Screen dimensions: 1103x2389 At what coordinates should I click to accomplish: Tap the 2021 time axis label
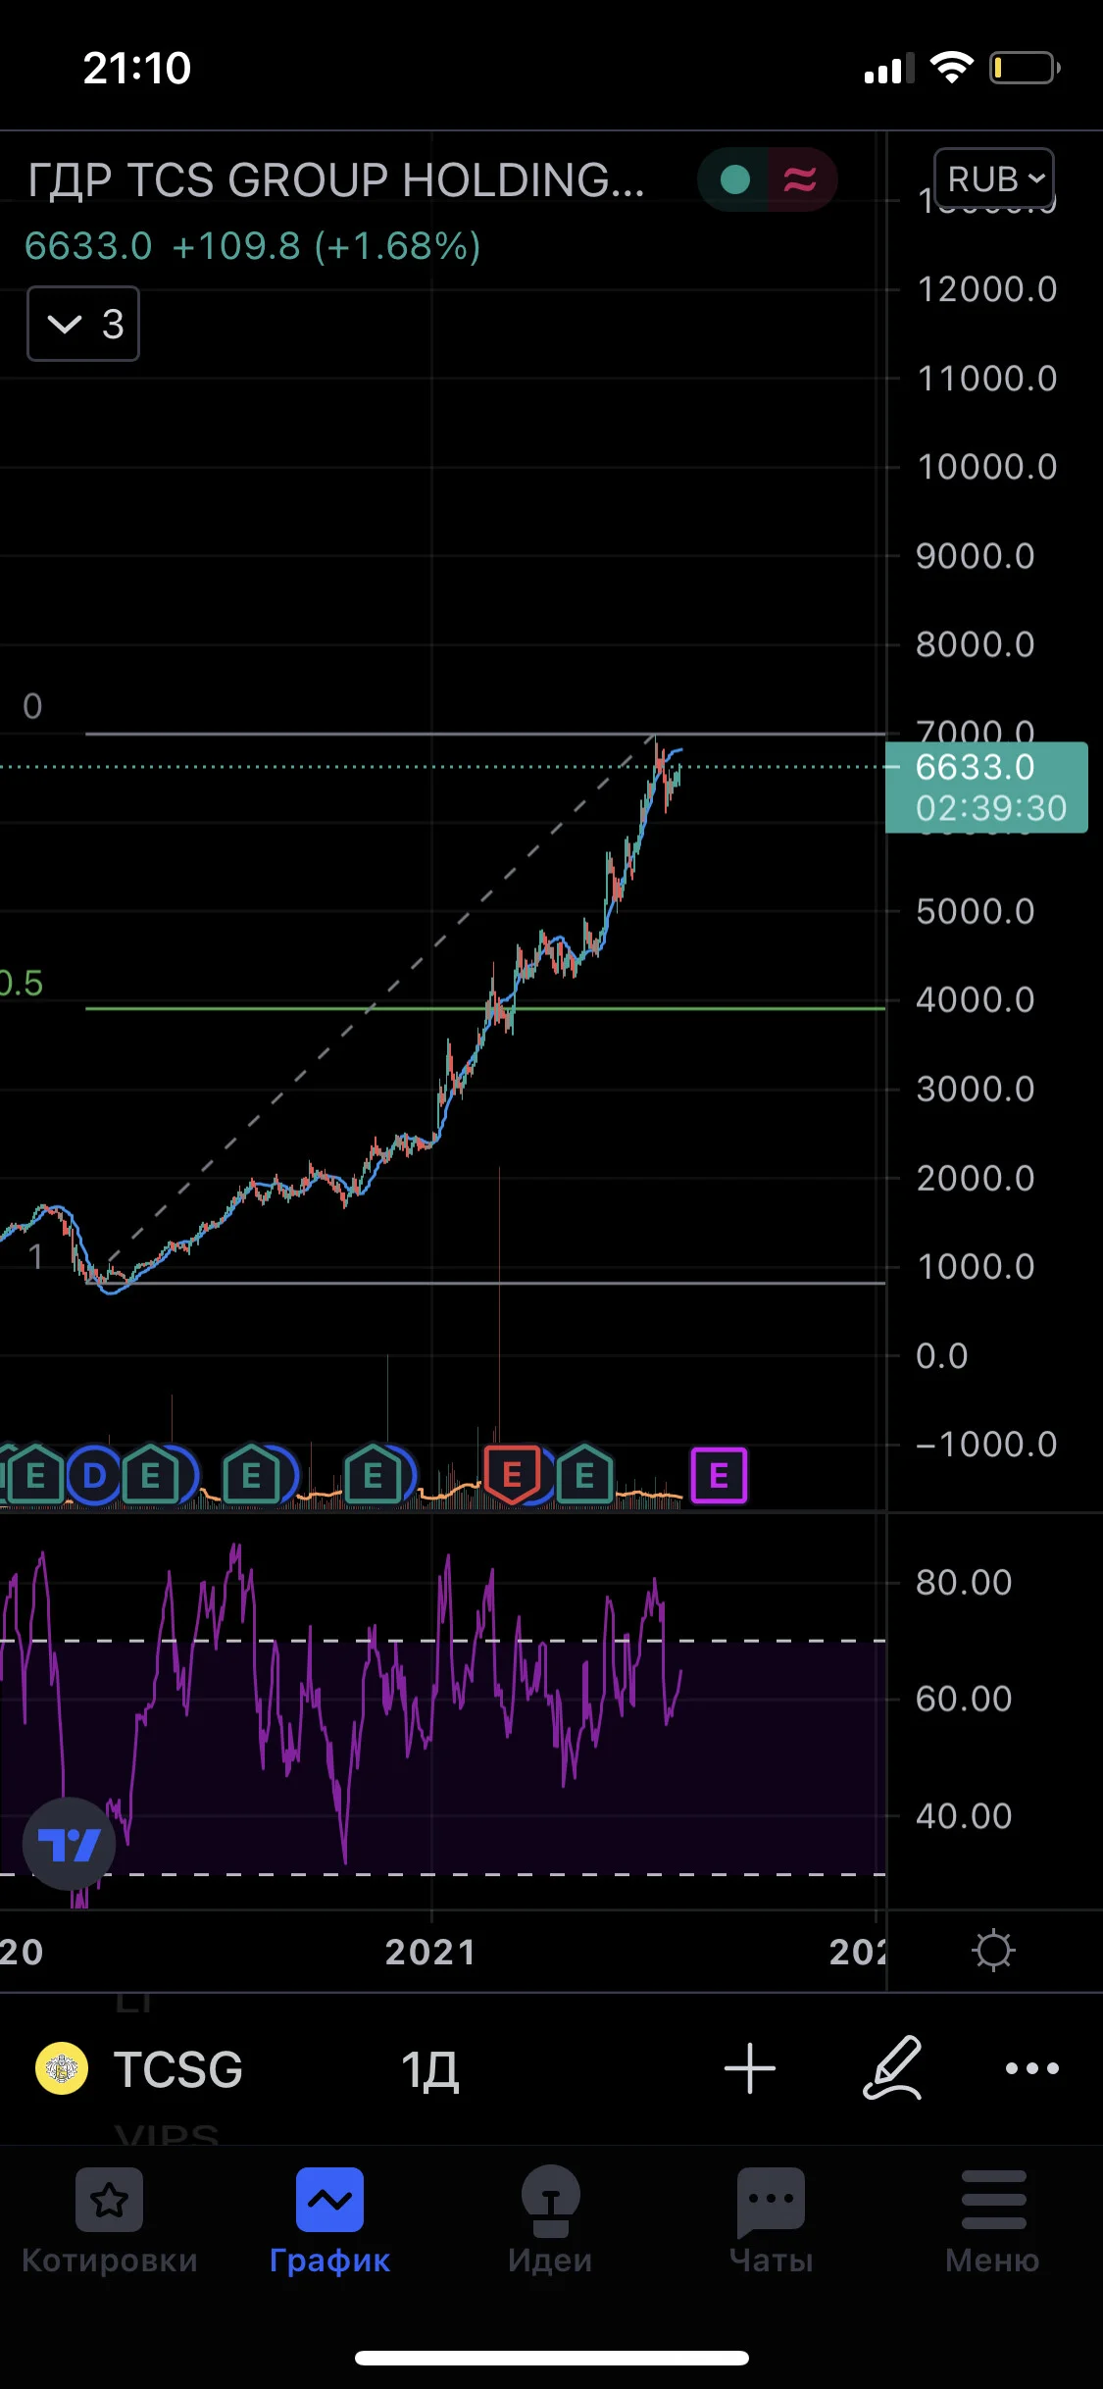point(430,1952)
